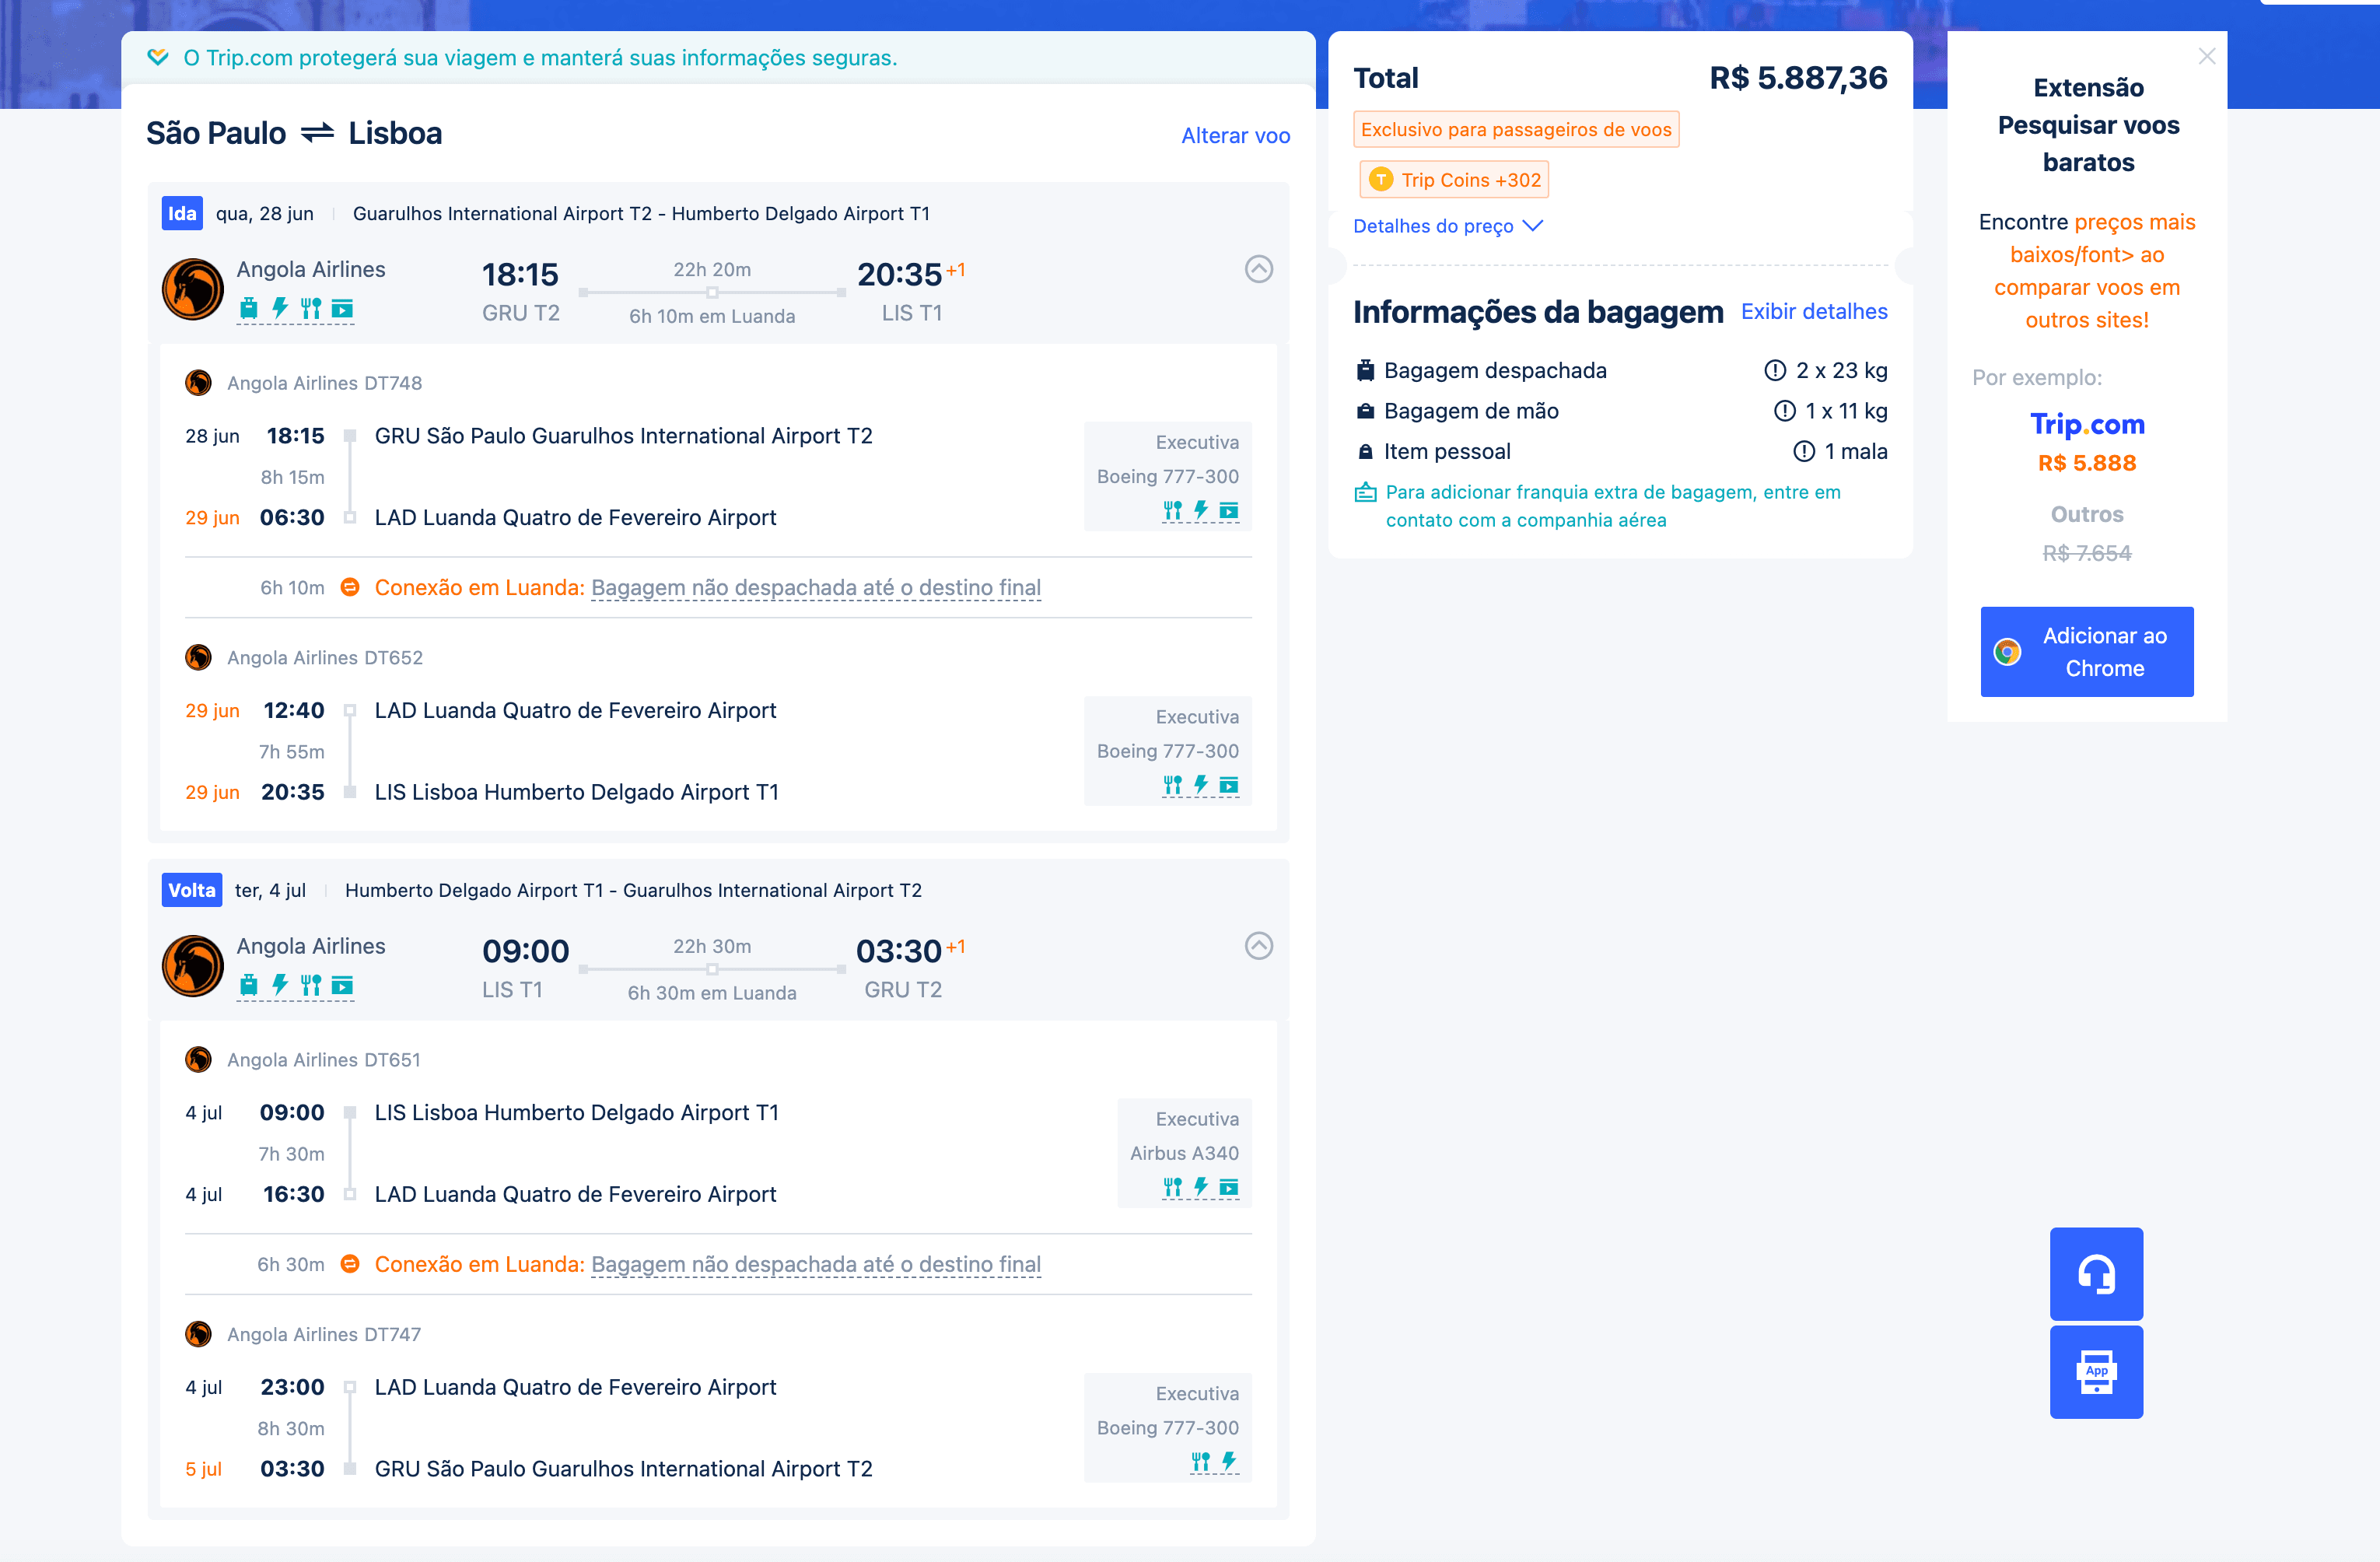Close the extension promo panel
Image resolution: width=2380 pixels, height=1562 pixels.
point(2206,57)
